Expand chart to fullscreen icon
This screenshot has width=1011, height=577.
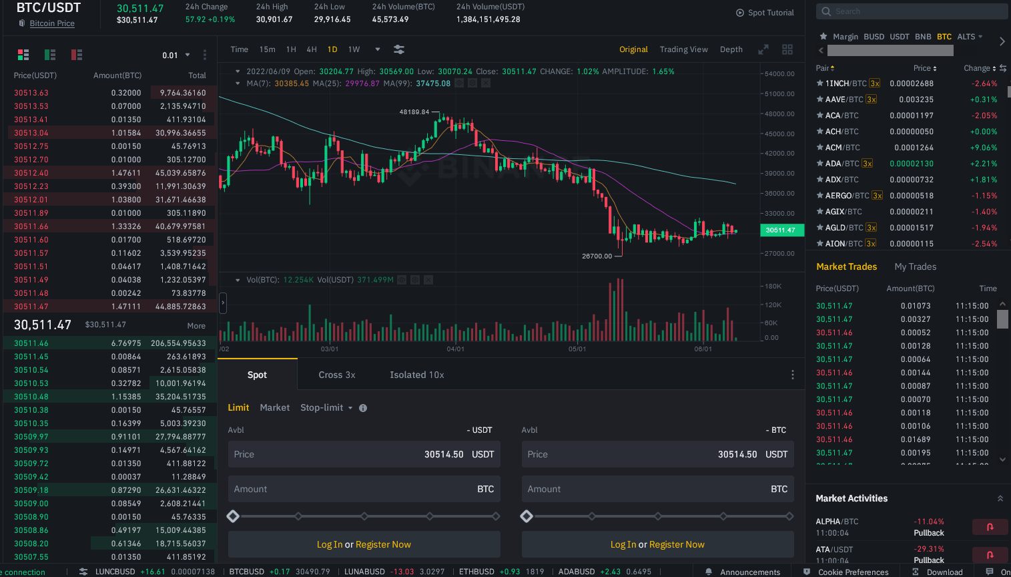tap(763, 49)
